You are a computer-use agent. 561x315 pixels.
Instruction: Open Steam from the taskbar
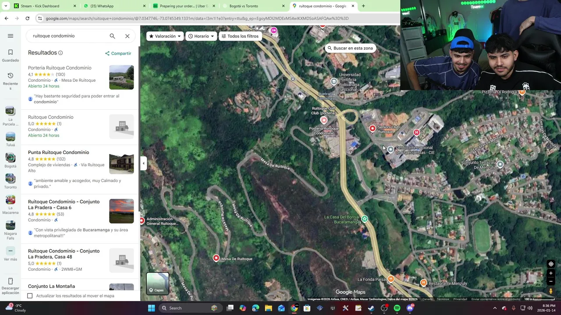click(371, 308)
